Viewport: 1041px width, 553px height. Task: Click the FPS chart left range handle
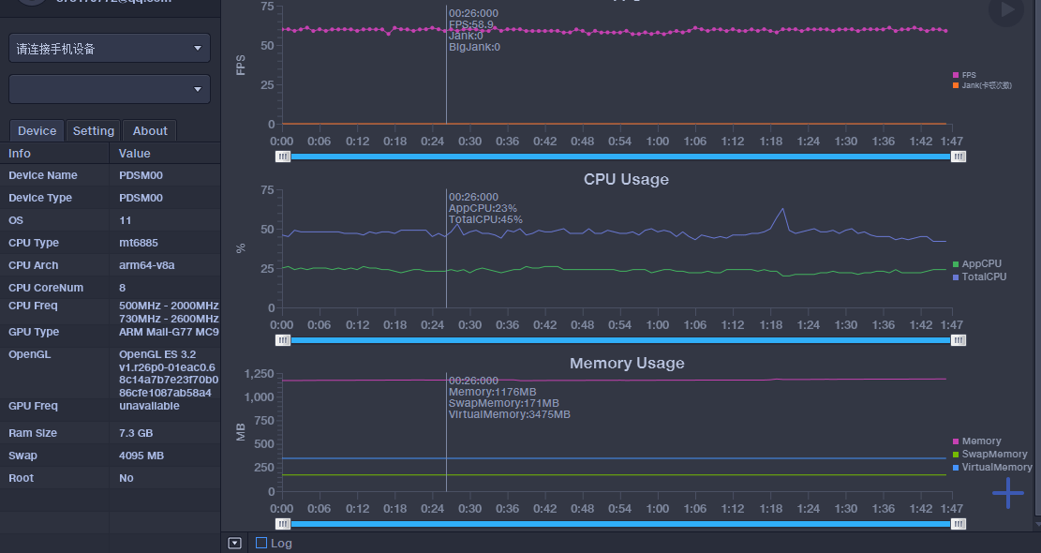pyautogui.click(x=283, y=157)
